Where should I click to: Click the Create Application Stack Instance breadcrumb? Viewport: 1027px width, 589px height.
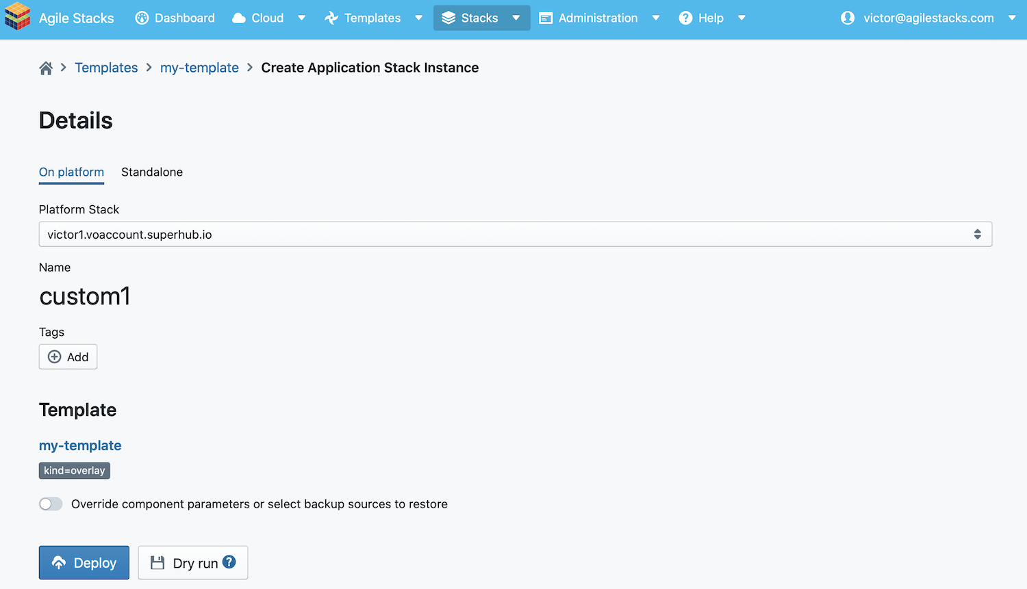click(x=370, y=68)
